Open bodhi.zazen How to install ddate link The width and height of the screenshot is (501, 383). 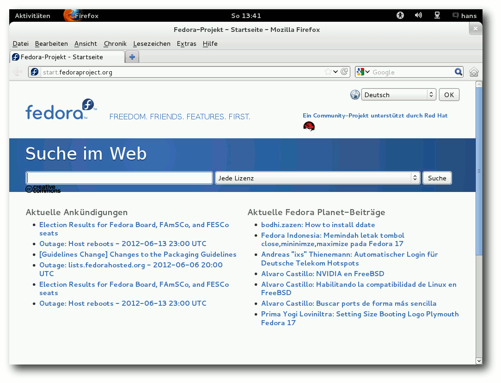pyautogui.click(x=318, y=225)
